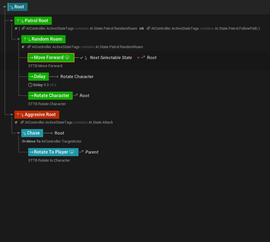Viewport: 270px width, 242px height.
Task: Click the clock icon beside Delay 0.3
Action: point(30,85)
